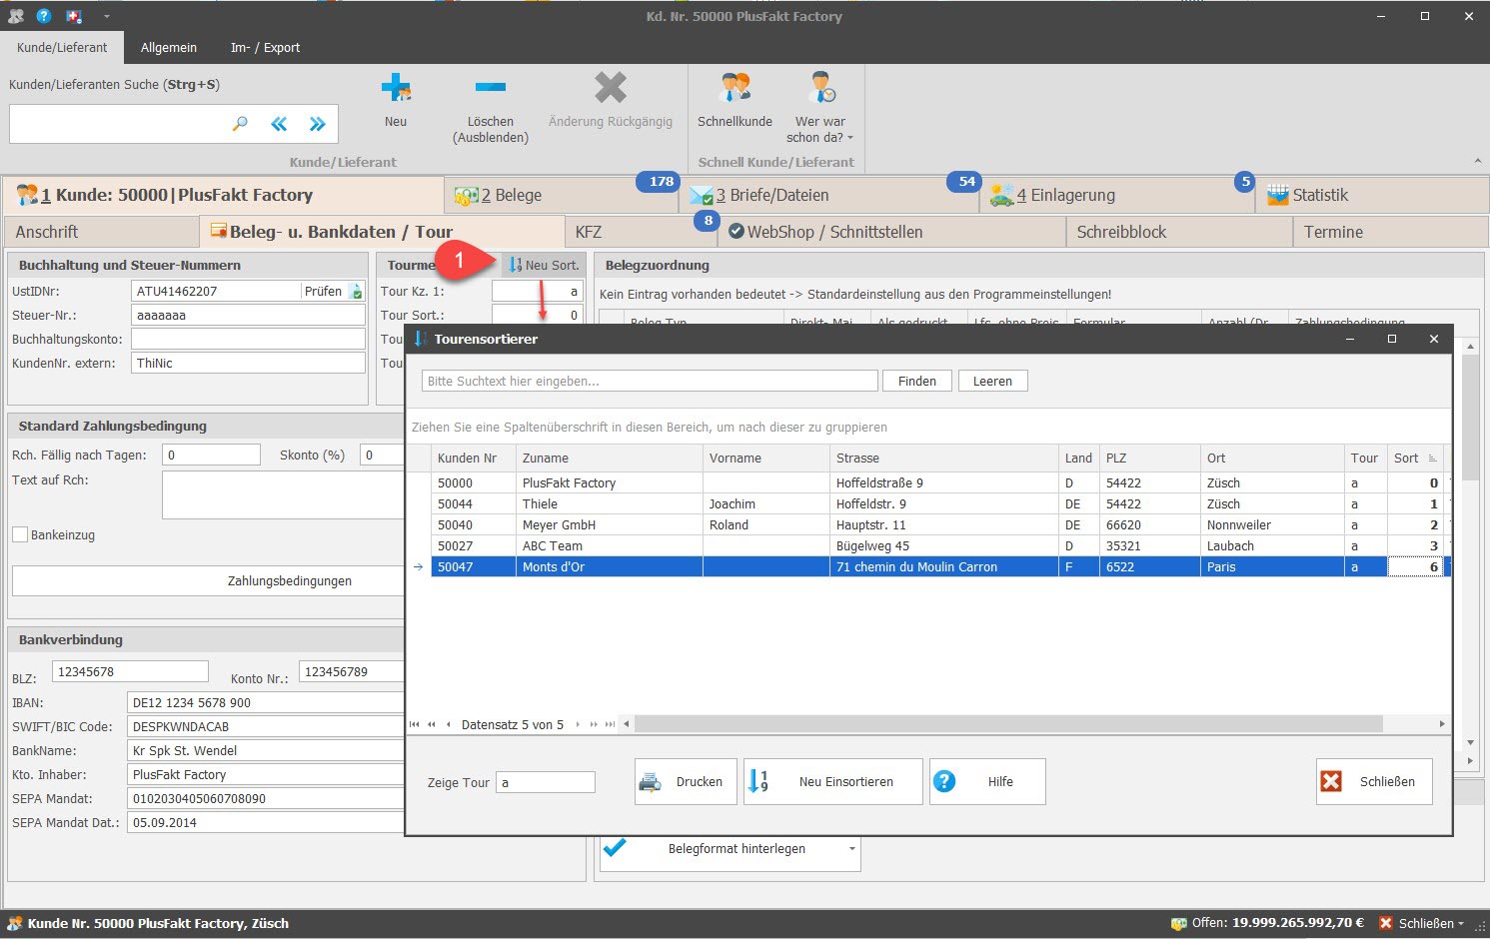The image size is (1490, 939).
Task: Open the 4 Einlagerung tab
Action: (x=1117, y=195)
